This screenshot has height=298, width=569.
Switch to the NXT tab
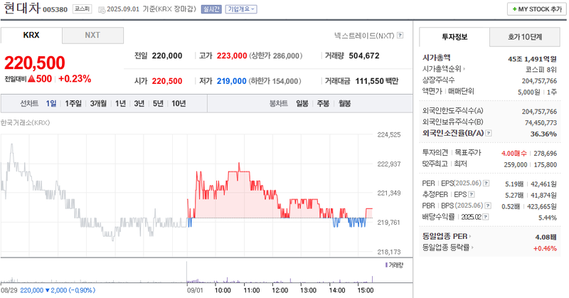click(x=92, y=36)
